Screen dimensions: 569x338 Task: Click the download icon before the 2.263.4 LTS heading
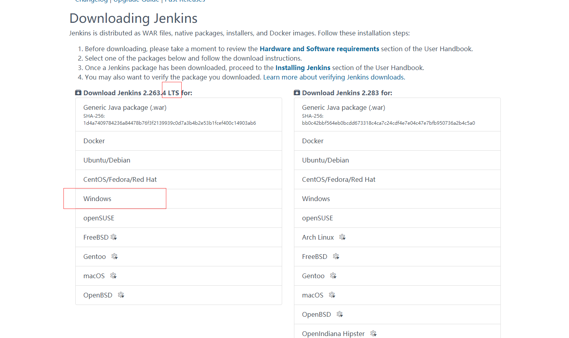tap(78, 93)
